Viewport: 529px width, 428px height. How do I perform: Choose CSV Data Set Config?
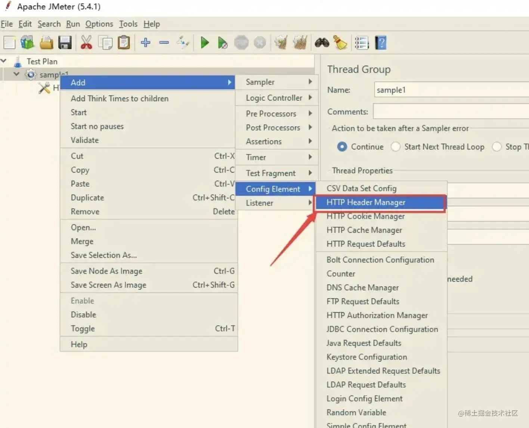381,189
